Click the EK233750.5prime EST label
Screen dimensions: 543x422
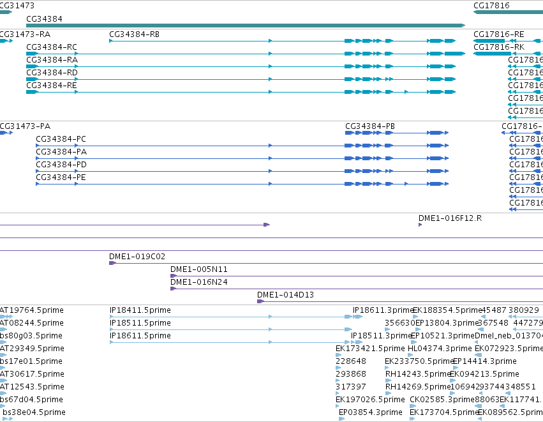coord(419,361)
